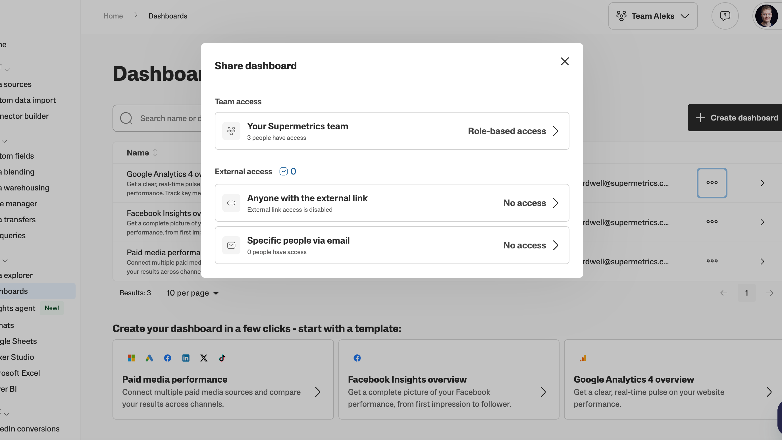The width and height of the screenshot is (782, 440).
Task: Expand the external link No access chevron
Action: tap(556, 203)
